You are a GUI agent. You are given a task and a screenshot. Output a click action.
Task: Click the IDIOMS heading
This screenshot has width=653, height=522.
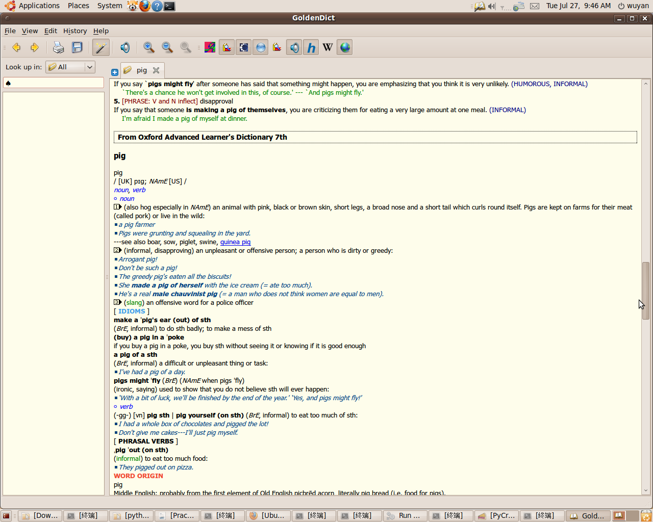pyautogui.click(x=132, y=311)
